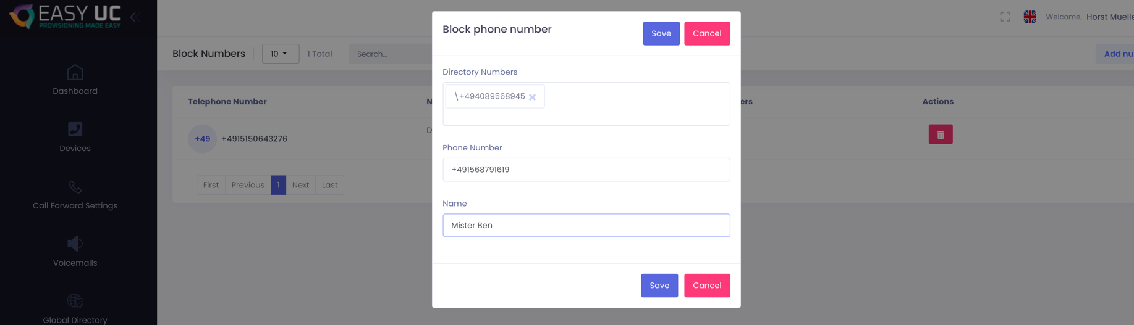Screen dimensions: 1134x325
Task: Change language via UK flag icon
Action: 1030,17
